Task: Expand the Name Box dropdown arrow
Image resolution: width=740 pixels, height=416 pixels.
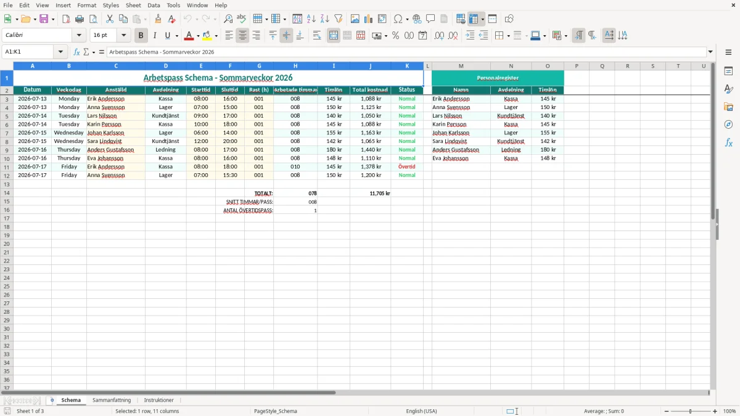Action: [x=61, y=52]
